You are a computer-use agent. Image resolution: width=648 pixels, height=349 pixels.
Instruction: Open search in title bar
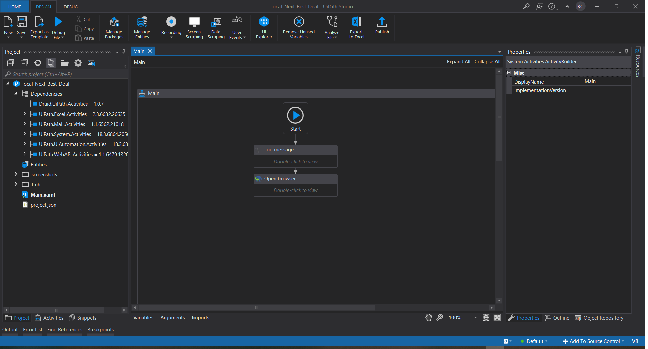coord(526,6)
